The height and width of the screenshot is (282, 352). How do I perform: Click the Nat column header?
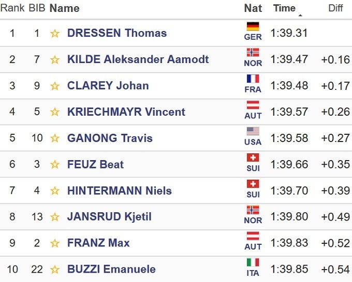(253, 8)
